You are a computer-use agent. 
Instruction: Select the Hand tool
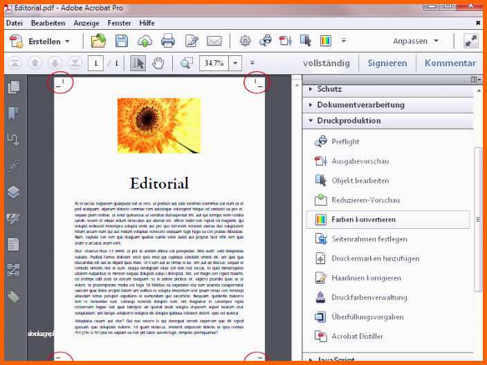pyautogui.click(x=158, y=63)
